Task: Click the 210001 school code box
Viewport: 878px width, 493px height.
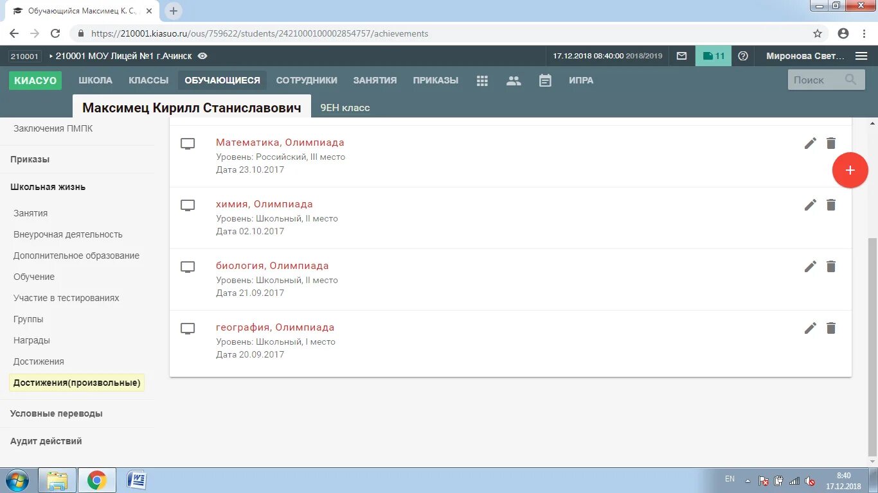Action: tap(24, 56)
